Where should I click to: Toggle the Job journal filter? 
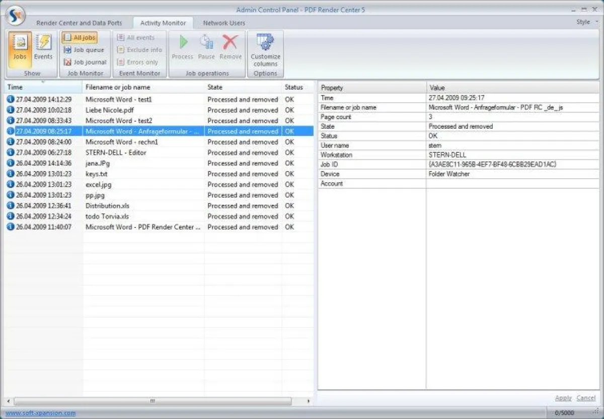tap(85, 62)
